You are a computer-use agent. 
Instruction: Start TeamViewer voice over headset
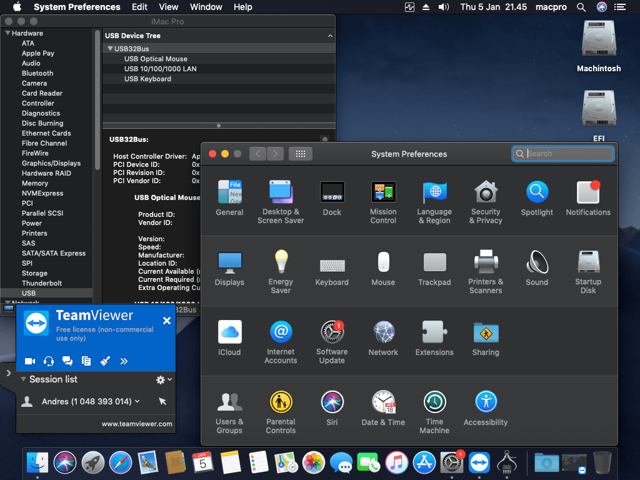[x=49, y=361]
